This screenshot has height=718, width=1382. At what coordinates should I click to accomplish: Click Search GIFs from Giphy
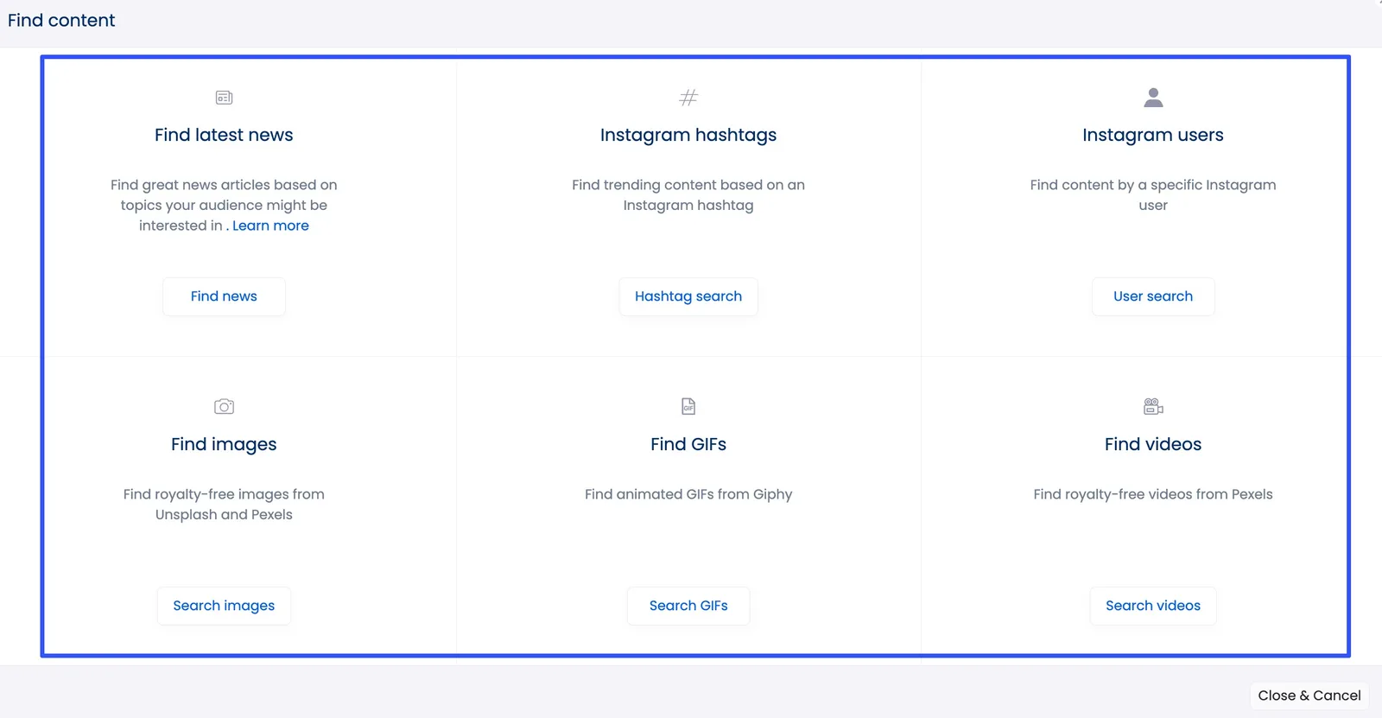click(x=688, y=606)
